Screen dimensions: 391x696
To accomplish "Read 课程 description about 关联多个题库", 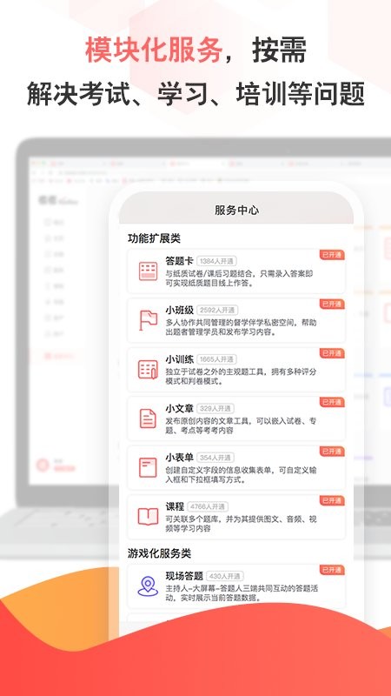I will 242,524.
